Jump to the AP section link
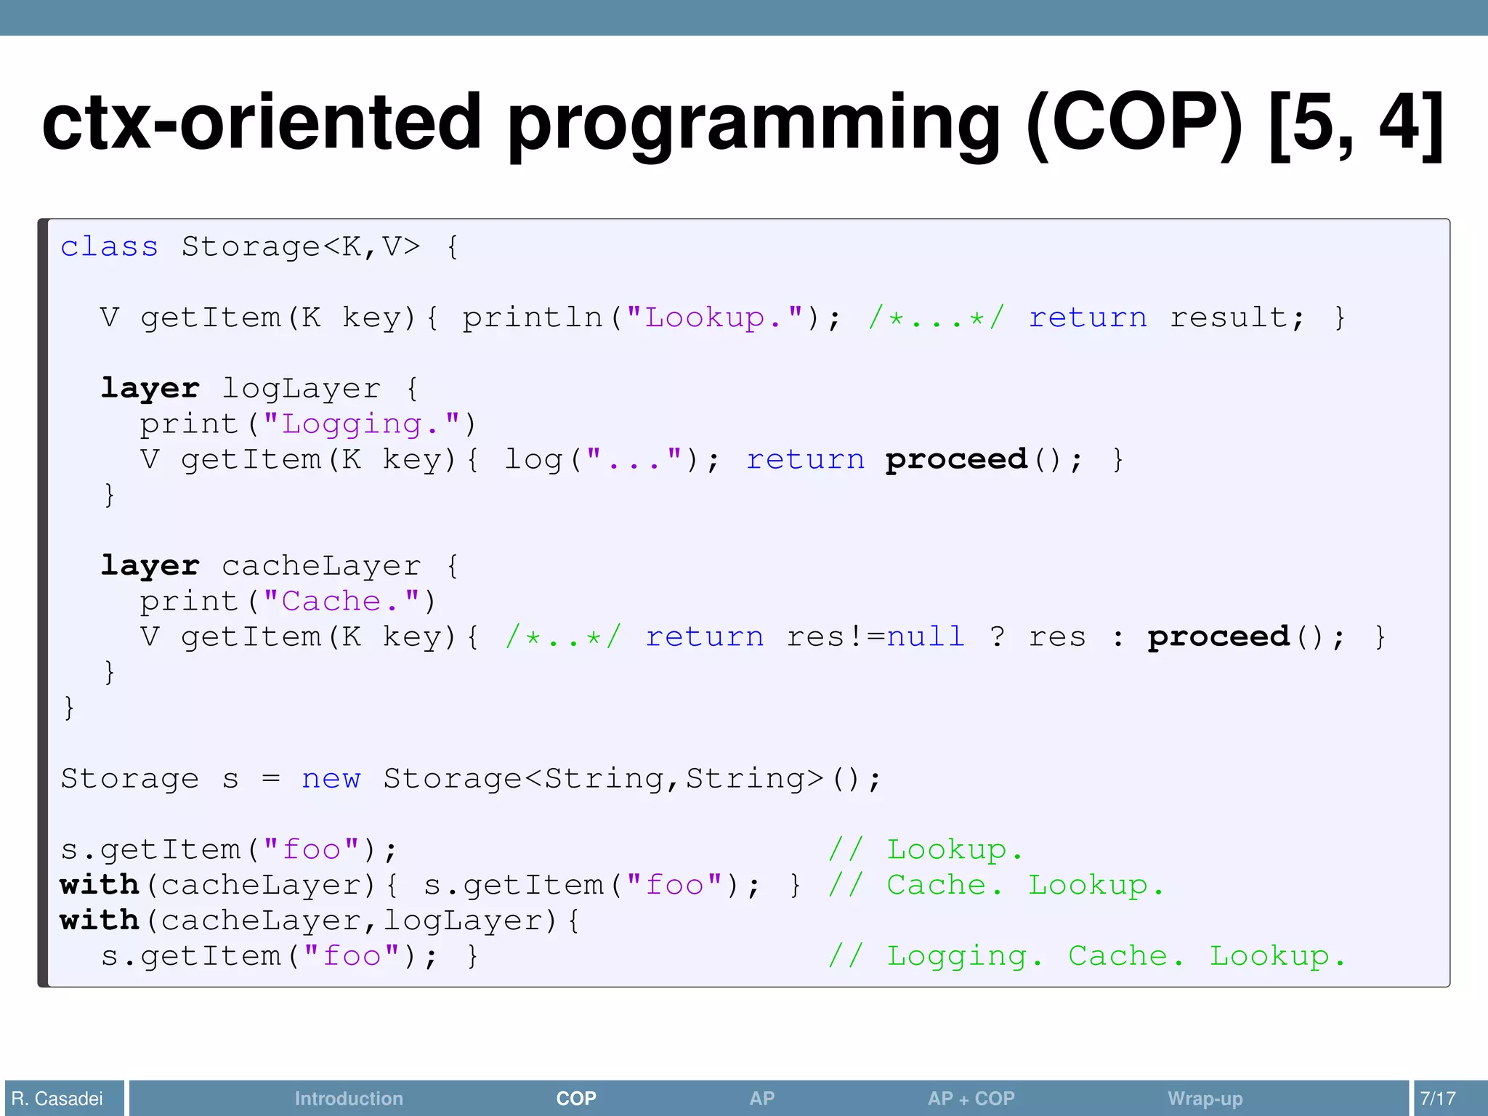1488x1116 pixels. click(762, 1098)
